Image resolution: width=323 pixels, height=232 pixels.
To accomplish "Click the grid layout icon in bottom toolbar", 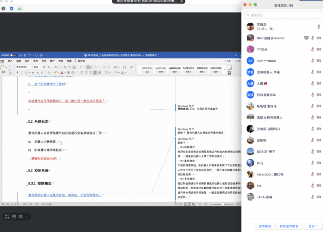I will (x=7, y=217).
